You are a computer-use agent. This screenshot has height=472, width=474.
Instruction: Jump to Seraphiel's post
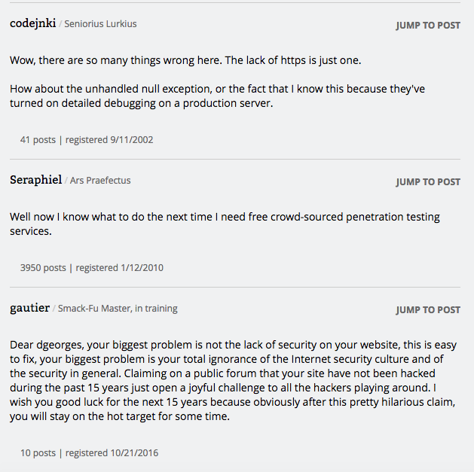pyautogui.click(x=428, y=181)
